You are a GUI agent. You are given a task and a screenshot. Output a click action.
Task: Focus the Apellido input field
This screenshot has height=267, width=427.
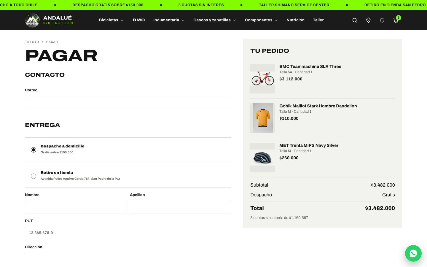[181, 207]
